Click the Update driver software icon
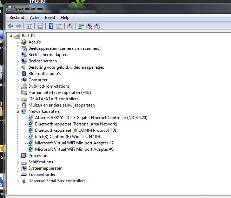The image size is (231, 198). [x=81, y=26]
